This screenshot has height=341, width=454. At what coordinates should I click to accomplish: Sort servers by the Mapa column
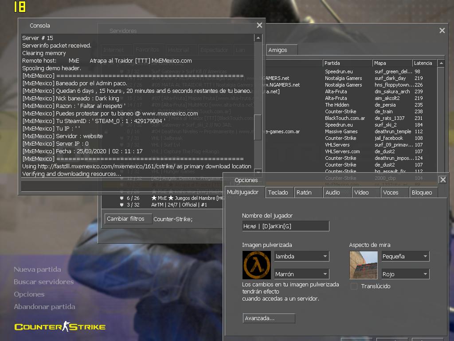392,63
